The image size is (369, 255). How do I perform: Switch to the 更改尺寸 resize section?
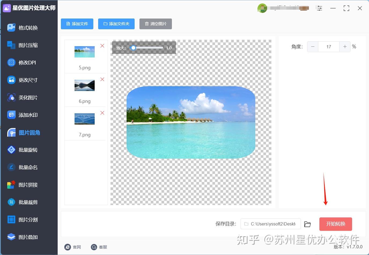[x=27, y=80]
